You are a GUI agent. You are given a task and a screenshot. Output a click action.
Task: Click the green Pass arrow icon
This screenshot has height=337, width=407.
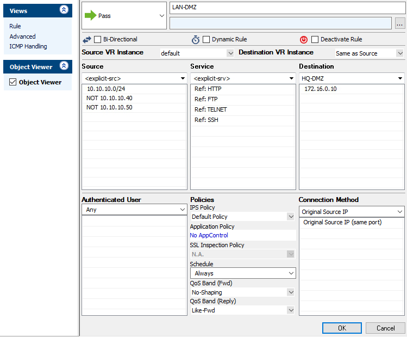[x=91, y=16]
